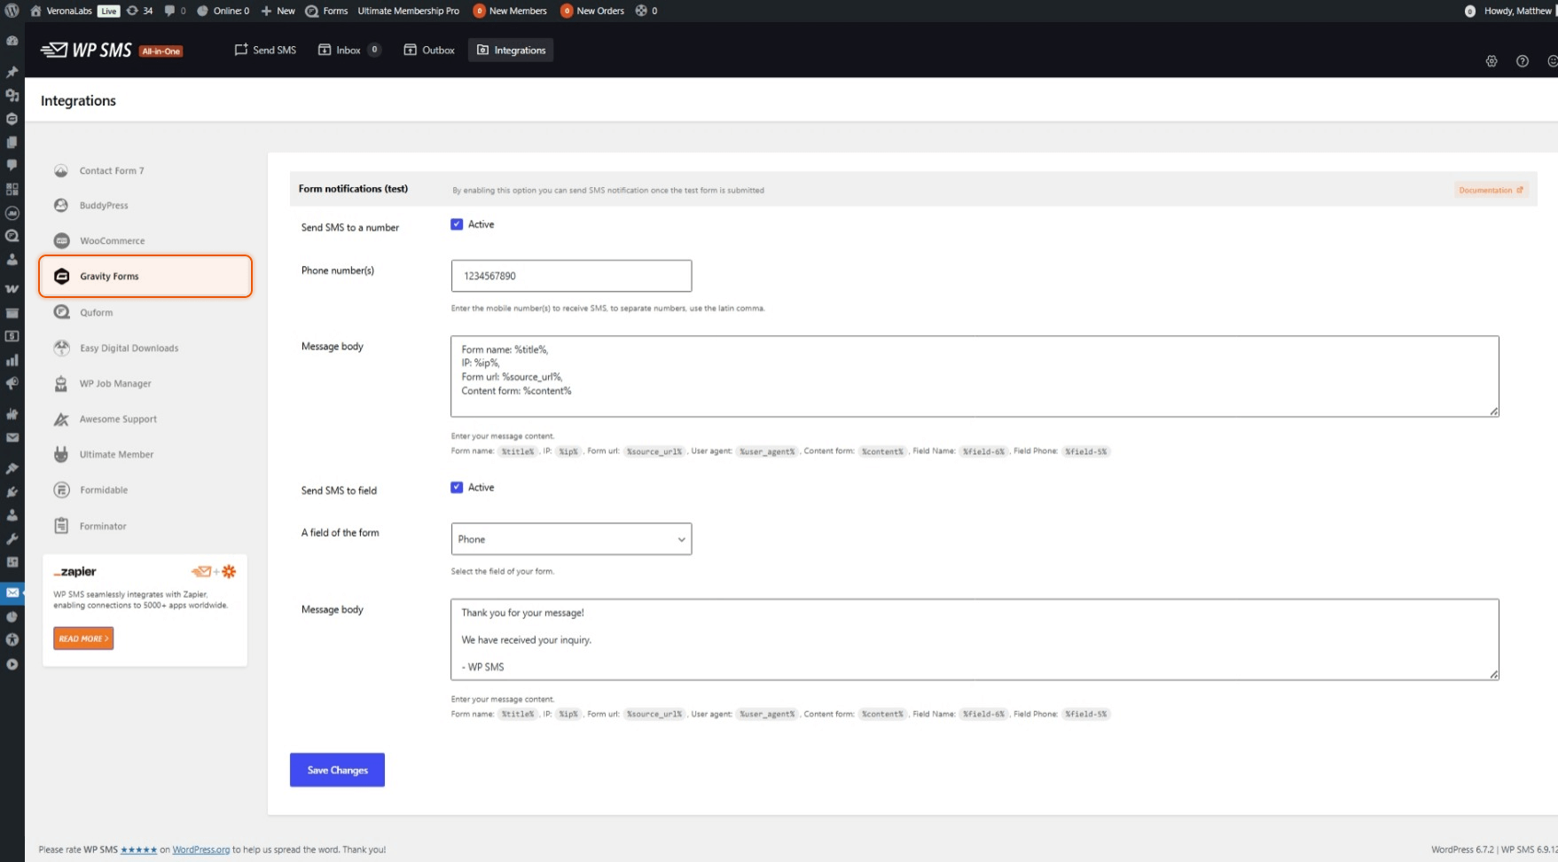This screenshot has height=862, width=1558.
Task: Click the Phone number(s) input field
Action: pos(571,276)
